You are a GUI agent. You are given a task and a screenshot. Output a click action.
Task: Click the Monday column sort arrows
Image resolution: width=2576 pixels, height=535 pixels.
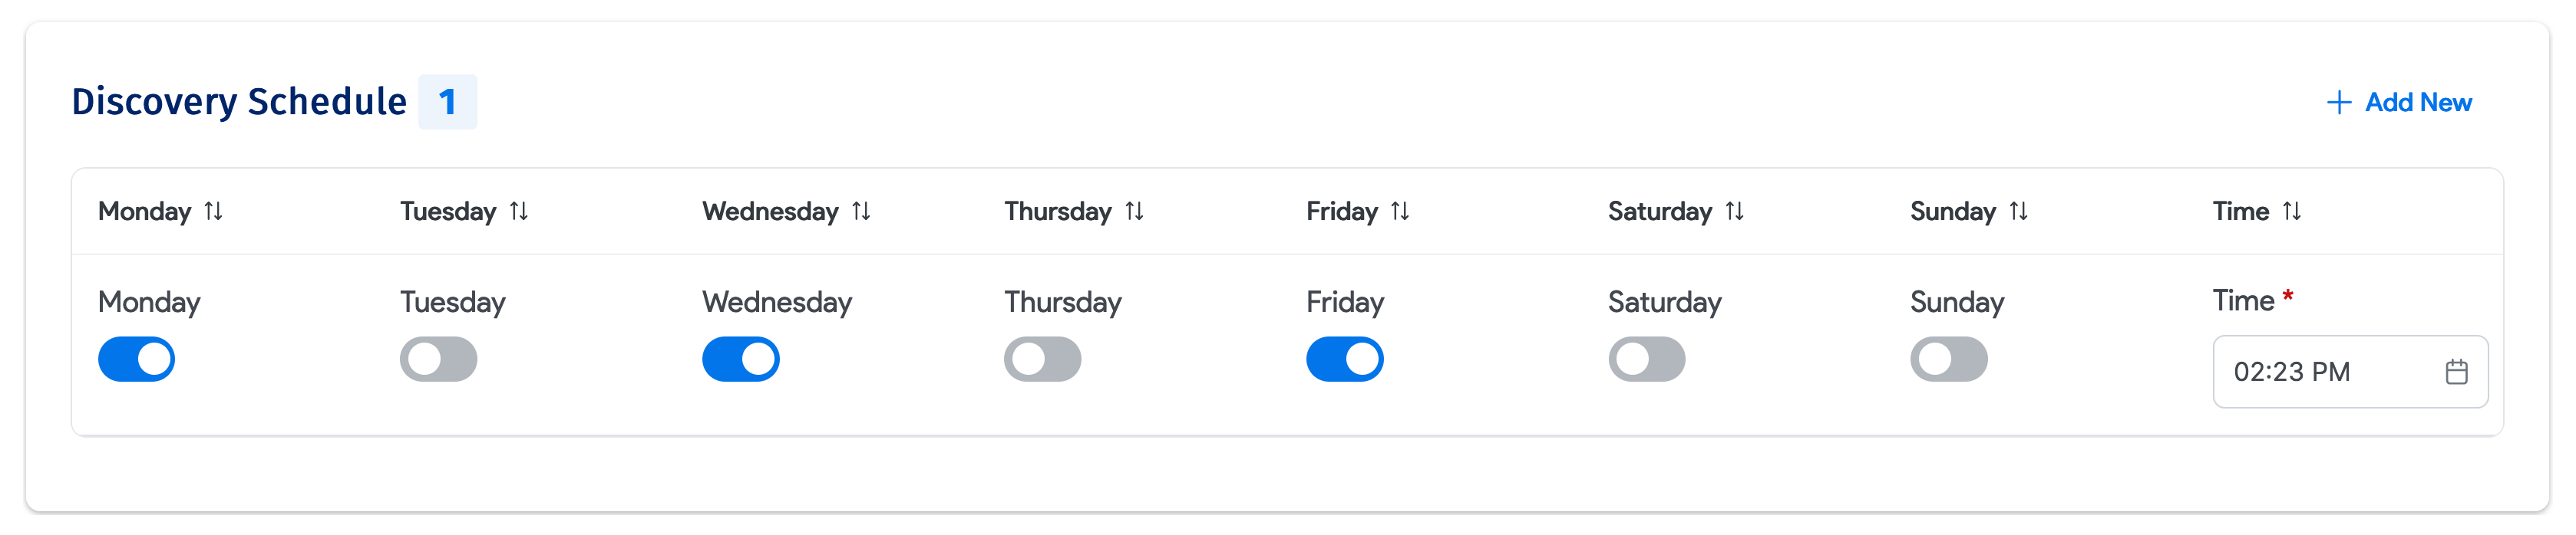(212, 212)
